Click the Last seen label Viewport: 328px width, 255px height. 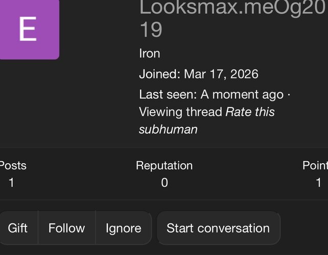168,94
